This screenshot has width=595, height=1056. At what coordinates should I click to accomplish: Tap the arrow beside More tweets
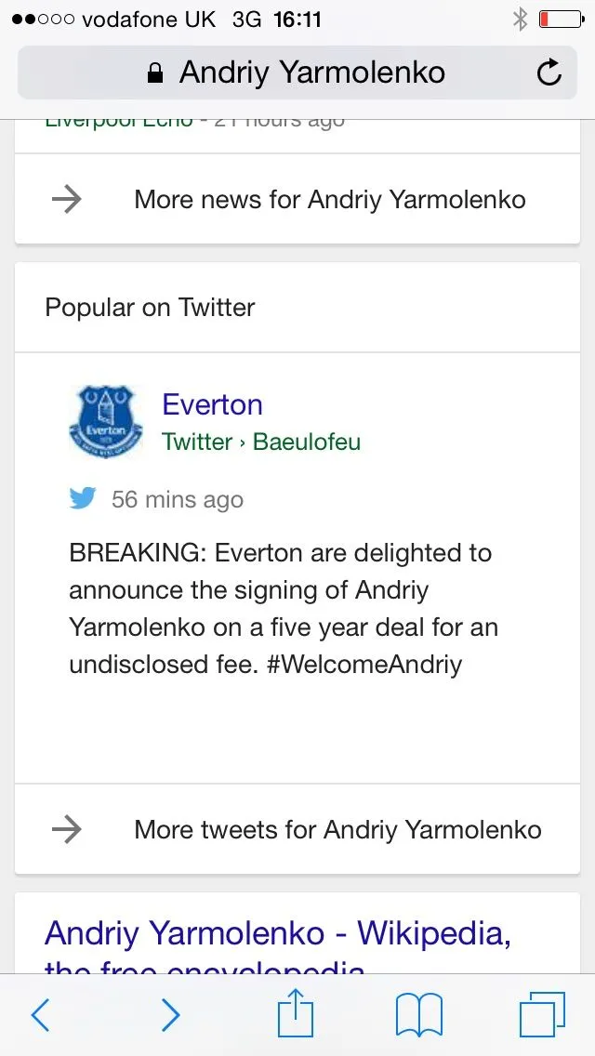coord(67,829)
